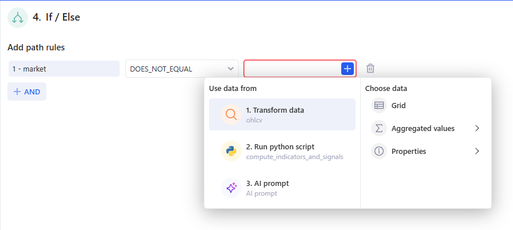Open the DOES_NOT_EQUAL operator dropdown
513x230 pixels.
pos(182,69)
